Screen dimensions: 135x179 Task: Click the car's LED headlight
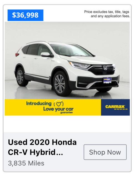tap(80, 65)
